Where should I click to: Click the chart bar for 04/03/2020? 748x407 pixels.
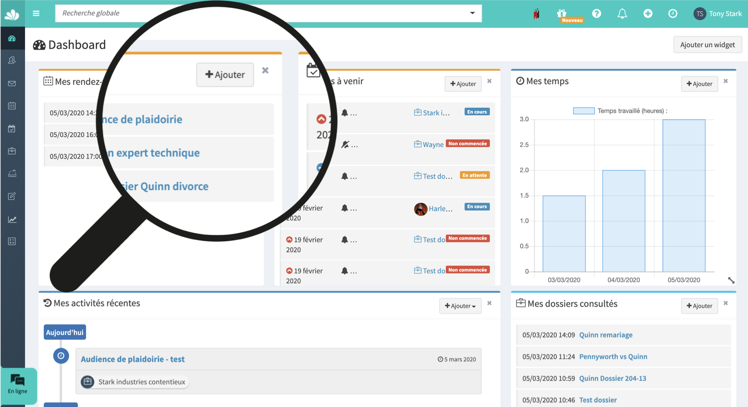coord(624,221)
